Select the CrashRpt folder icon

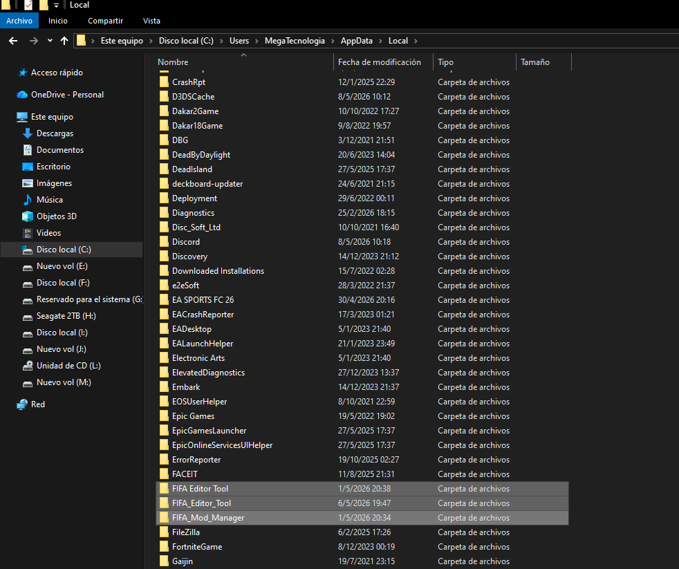pyautogui.click(x=164, y=82)
